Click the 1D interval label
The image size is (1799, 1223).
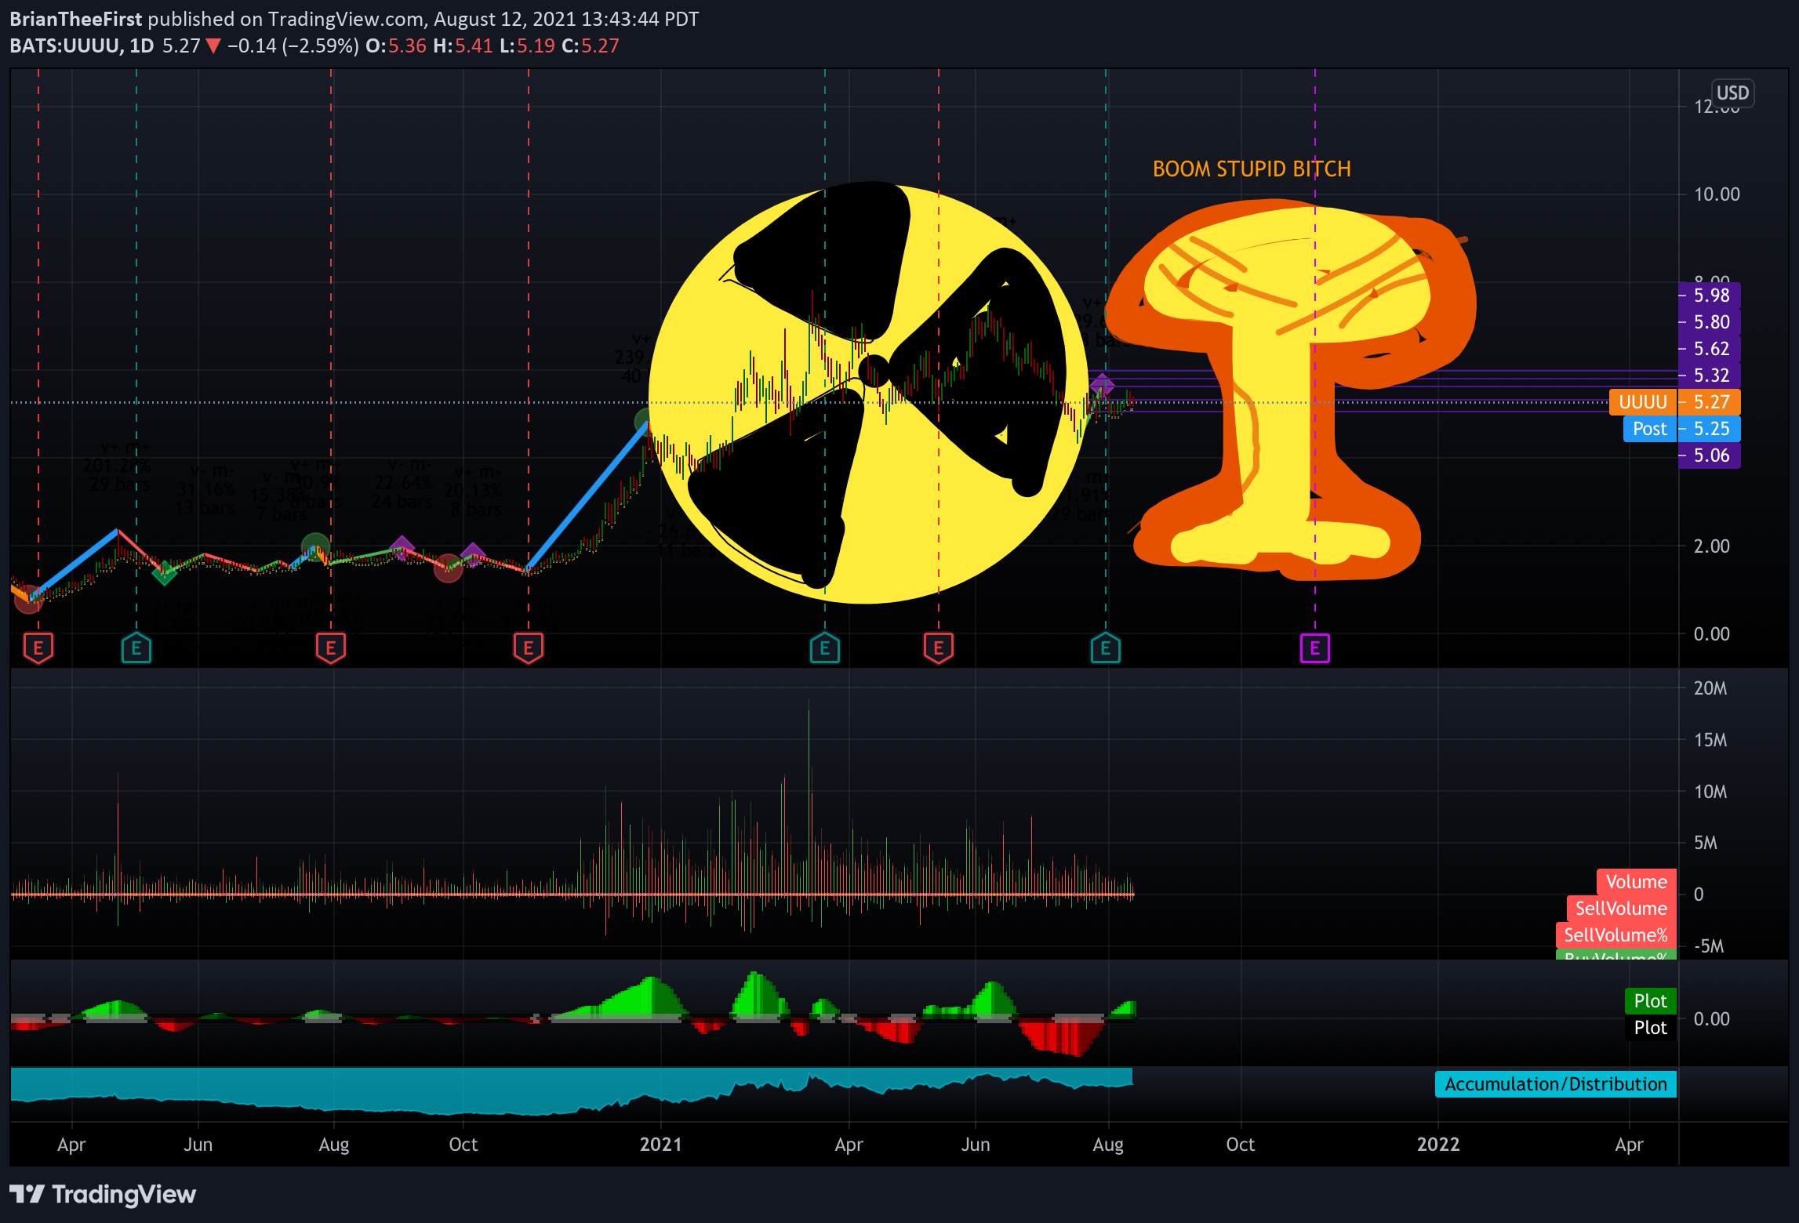(142, 46)
